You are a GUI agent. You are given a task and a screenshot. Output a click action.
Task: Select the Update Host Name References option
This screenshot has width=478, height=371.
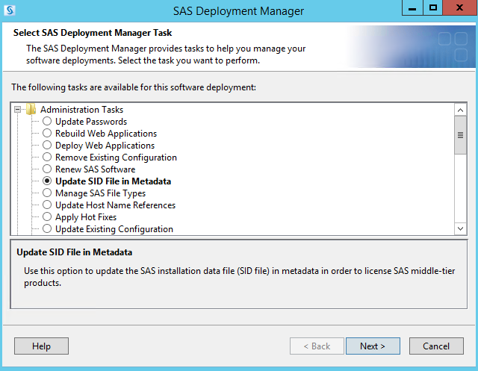[x=48, y=205]
